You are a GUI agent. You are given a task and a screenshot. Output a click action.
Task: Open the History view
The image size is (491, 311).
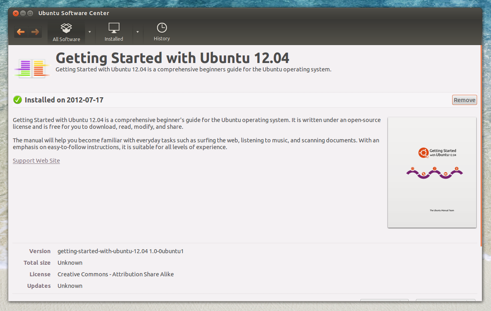click(x=162, y=32)
